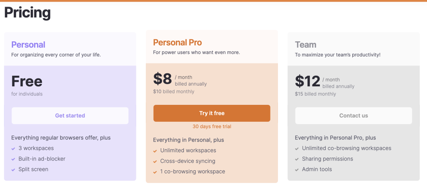Click the checkmark next to Admin tools

pos(297,170)
